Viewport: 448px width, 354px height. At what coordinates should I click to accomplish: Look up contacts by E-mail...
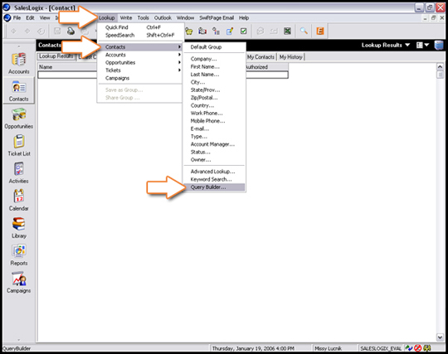pyautogui.click(x=214, y=129)
